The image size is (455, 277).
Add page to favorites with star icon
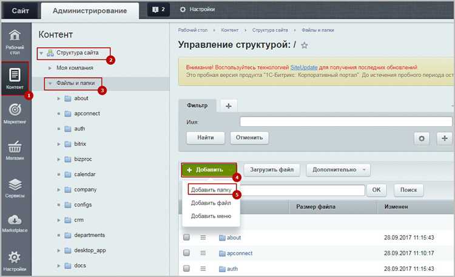point(304,46)
